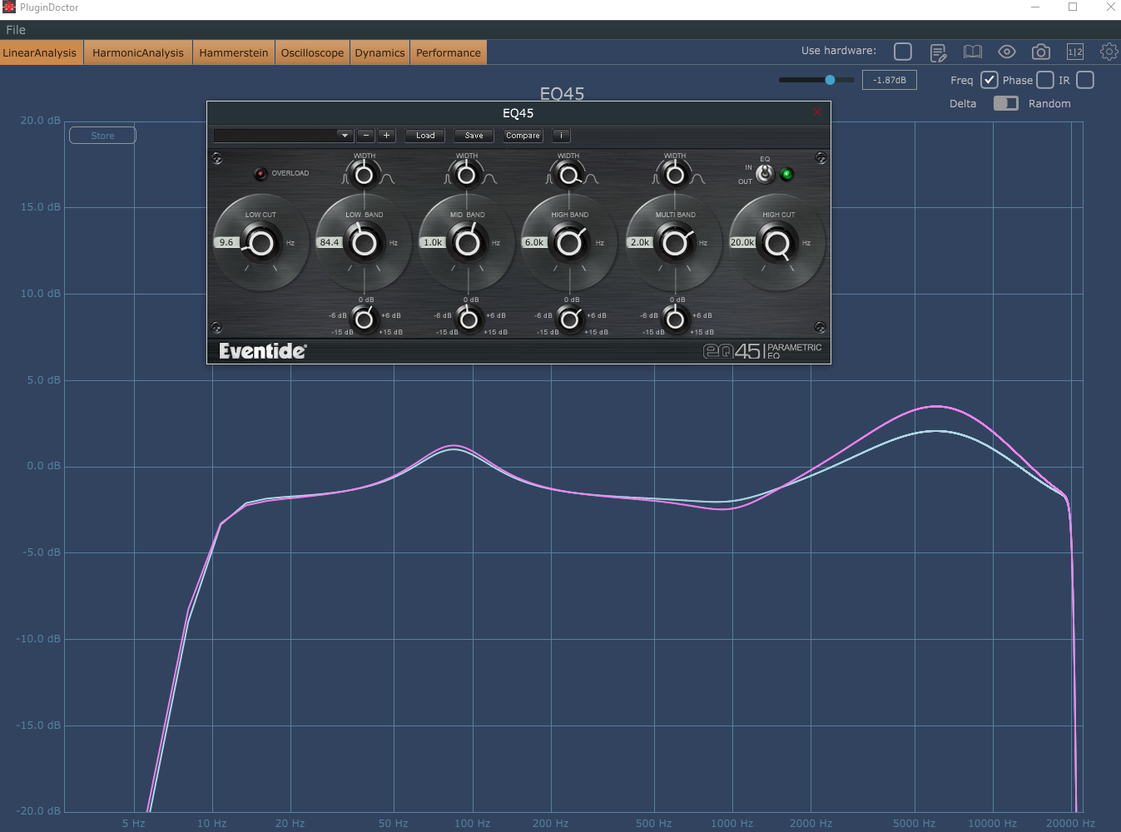Switch to the Performance tab
The width and height of the screenshot is (1121, 832).
point(449,52)
